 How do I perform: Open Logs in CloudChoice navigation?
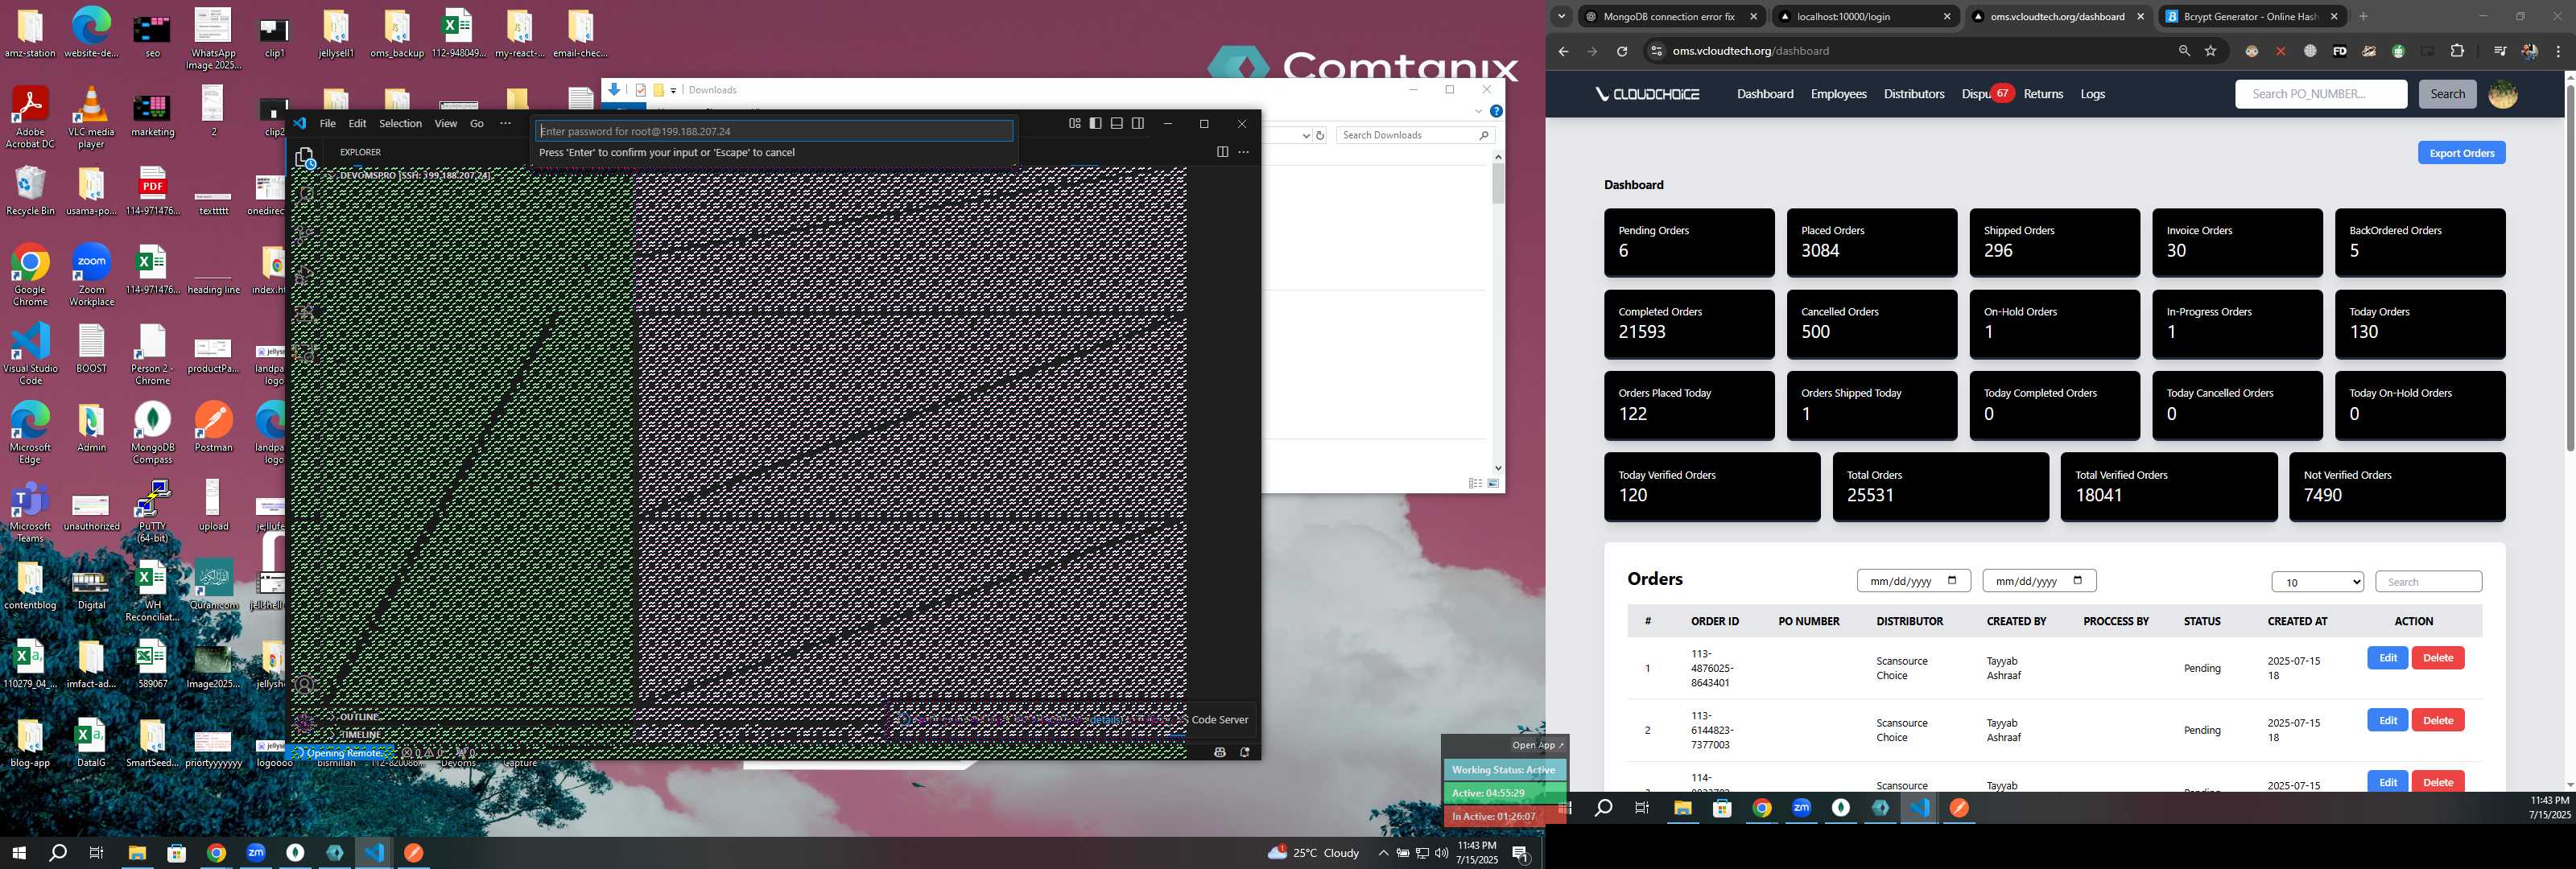point(2092,94)
